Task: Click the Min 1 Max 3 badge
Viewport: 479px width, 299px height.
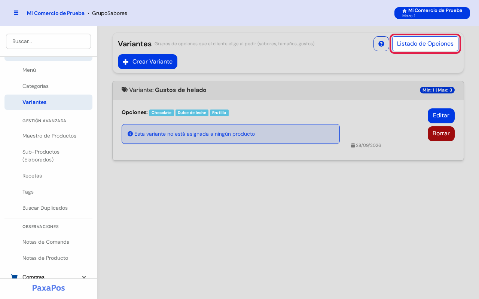Action: coord(437,90)
